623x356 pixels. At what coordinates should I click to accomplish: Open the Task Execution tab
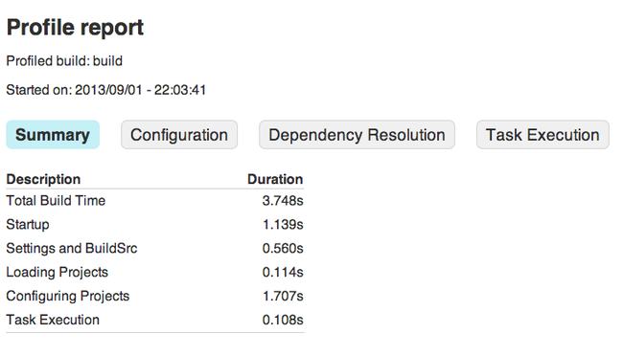(x=542, y=135)
